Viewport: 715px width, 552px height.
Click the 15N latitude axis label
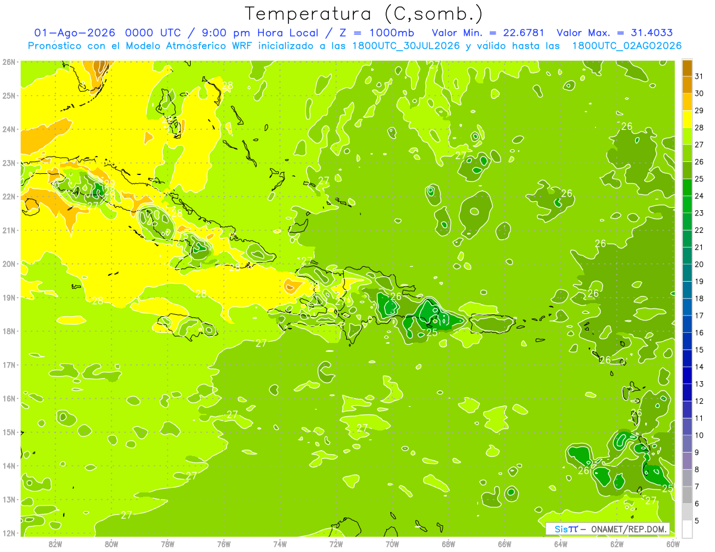9,432
